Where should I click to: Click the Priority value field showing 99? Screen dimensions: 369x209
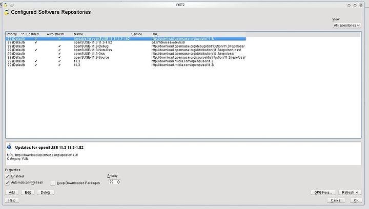112,182
